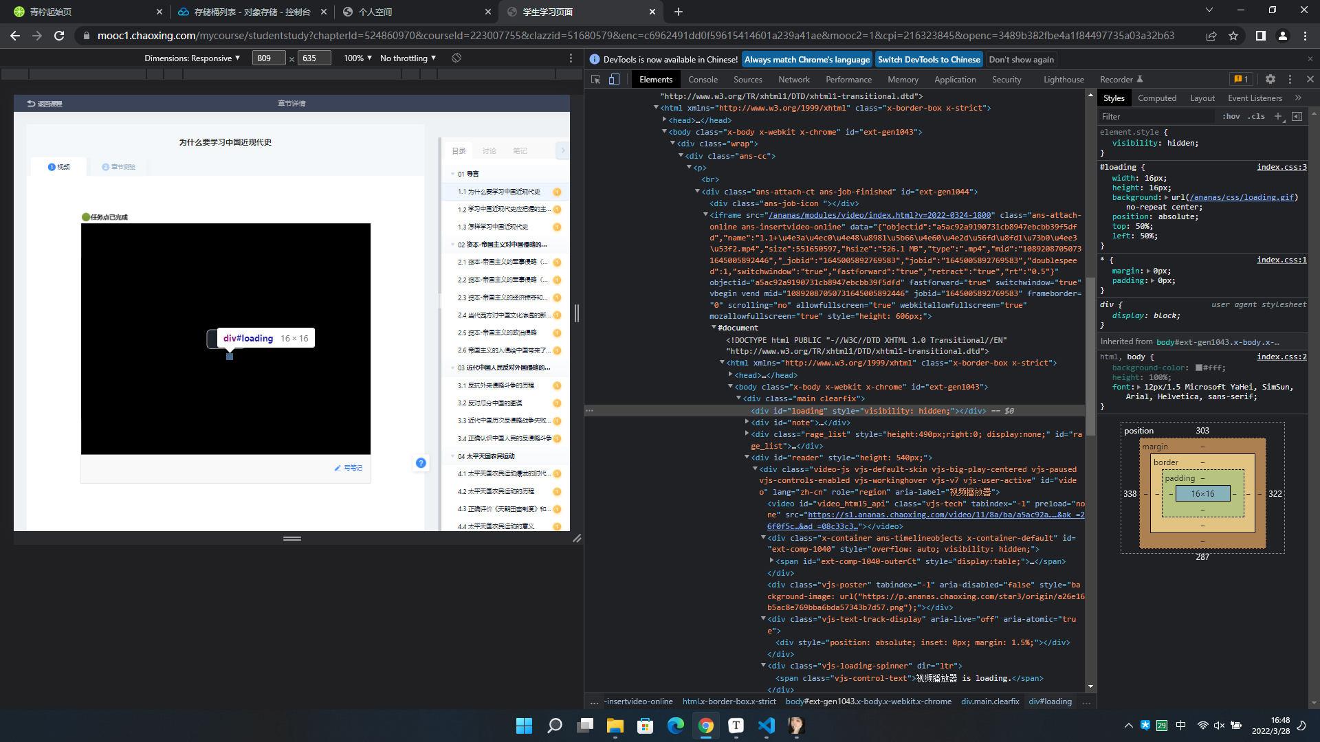Bookmark this page star icon
Viewport: 1320px width, 742px height.
coord(1233,36)
